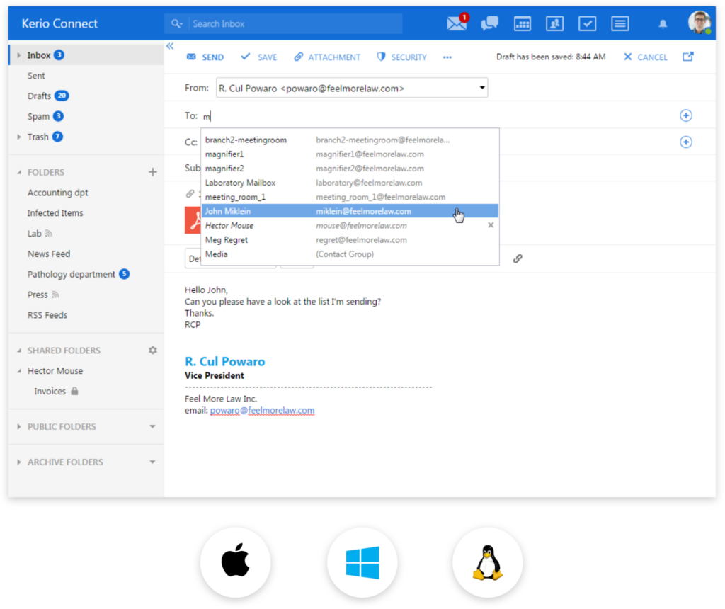Collapse the SHARED FOLDERS section
The image size is (725, 609).
click(19, 350)
